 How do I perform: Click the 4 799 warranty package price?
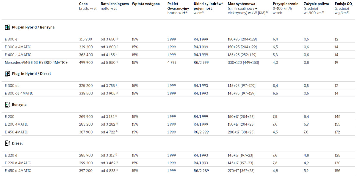[172, 63]
